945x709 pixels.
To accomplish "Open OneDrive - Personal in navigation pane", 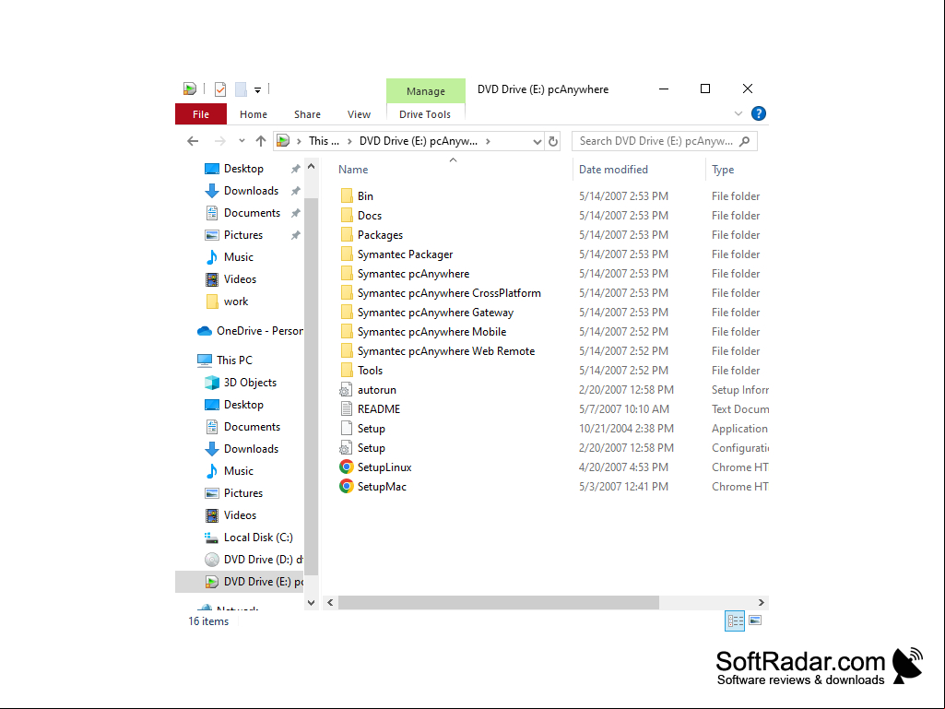I will click(250, 331).
